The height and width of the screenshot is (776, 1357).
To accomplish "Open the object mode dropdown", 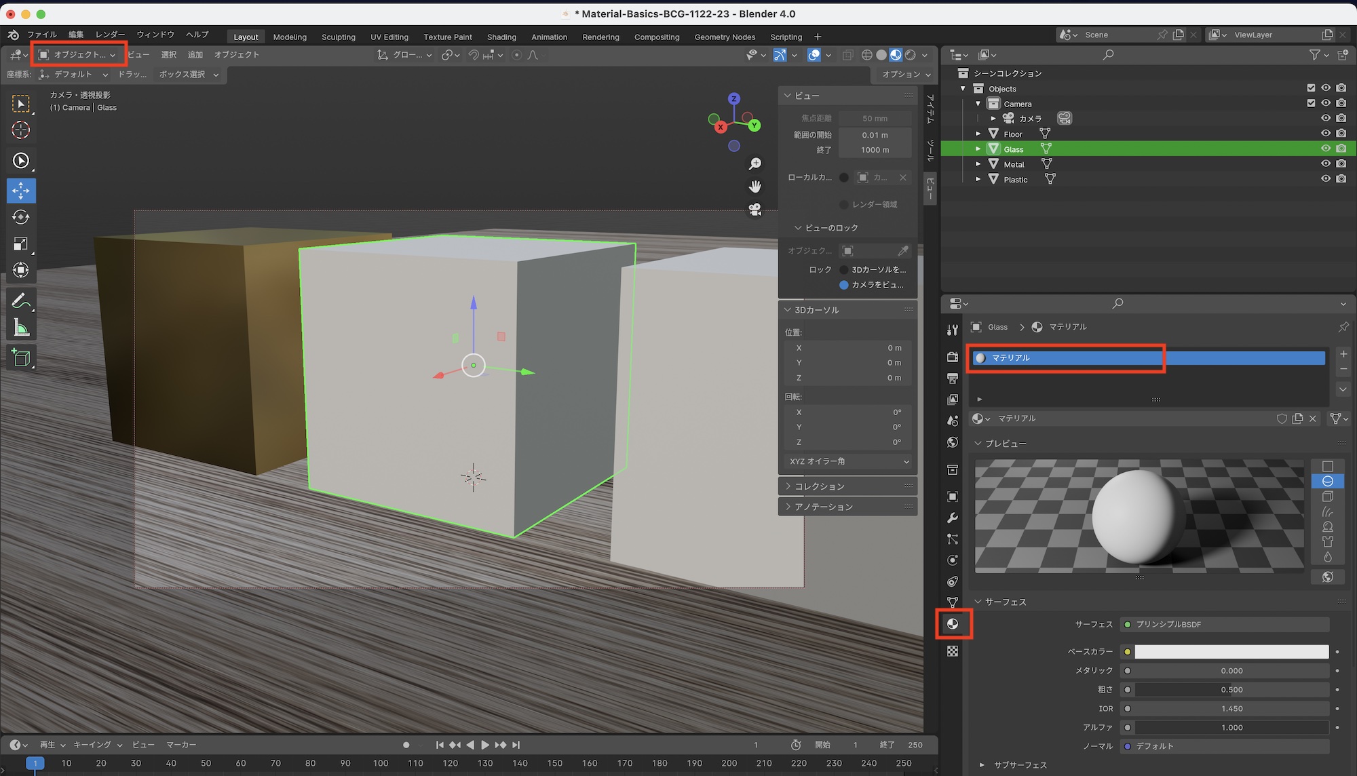I will [77, 54].
